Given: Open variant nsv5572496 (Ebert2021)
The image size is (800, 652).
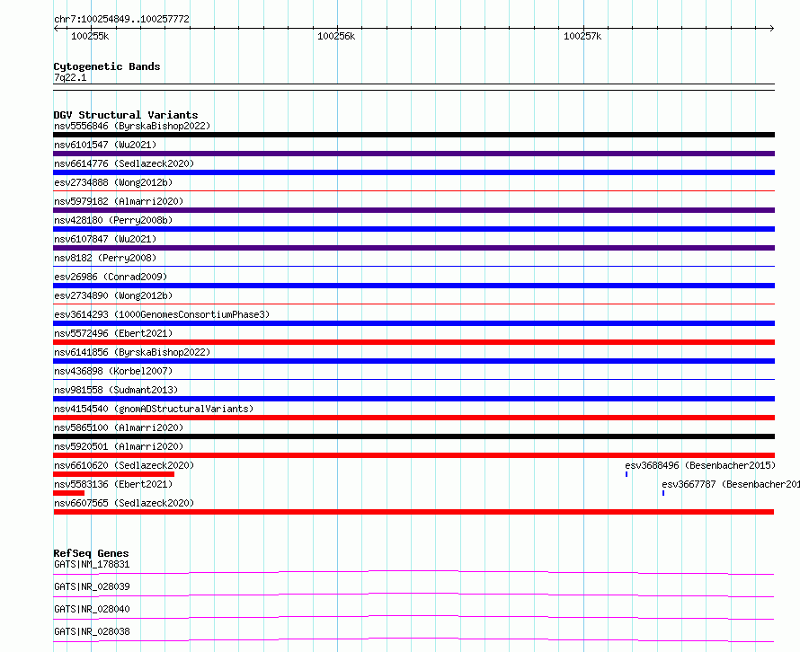Looking at the screenshot, I should (113, 333).
